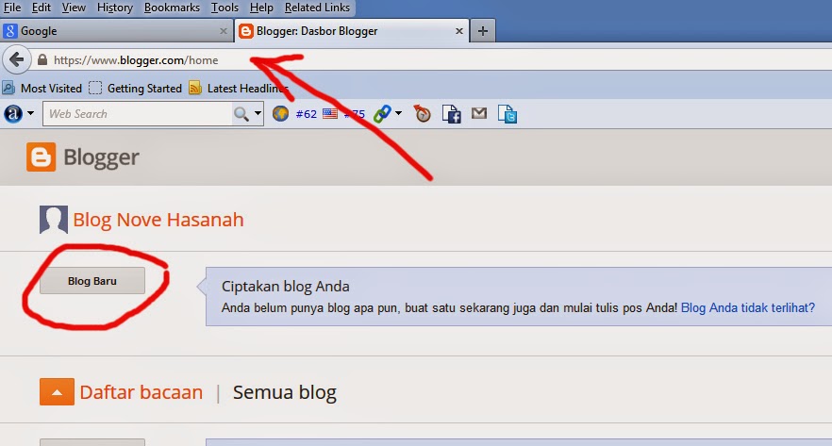The width and height of the screenshot is (832, 446).
Task: Open the Bookmarks menu
Action: (172, 8)
